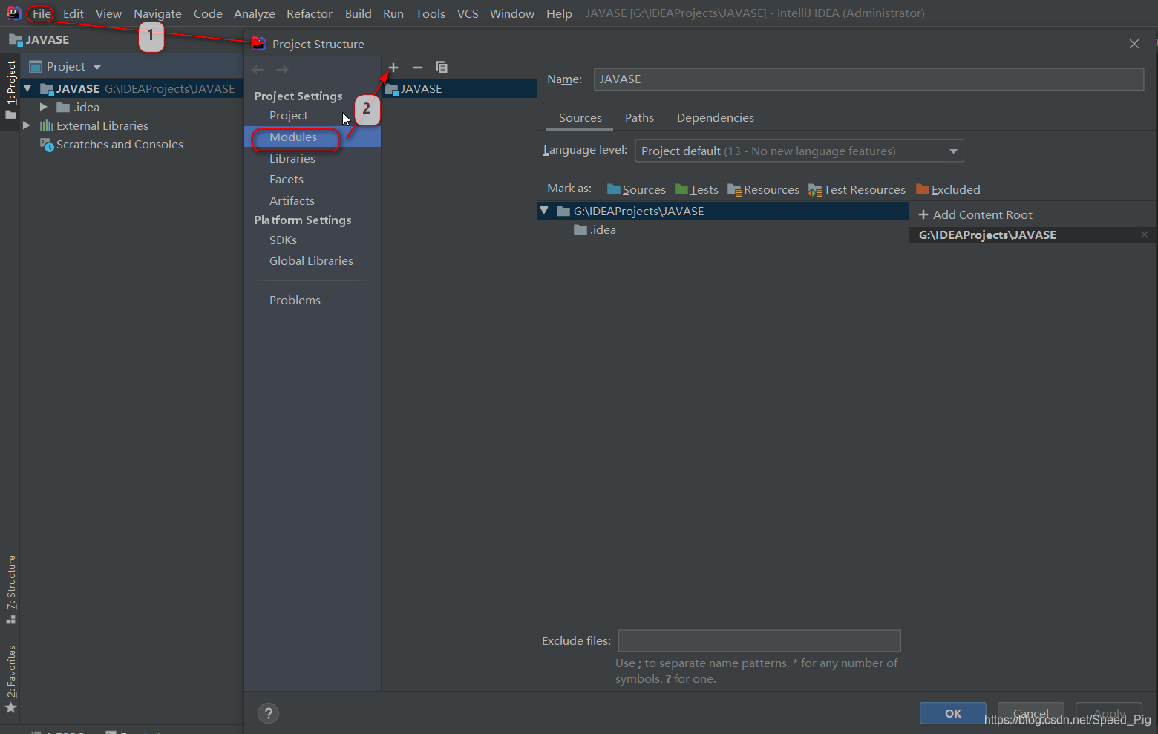
Task: Select Problems in settings sidebar
Action: [x=295, y=301]
